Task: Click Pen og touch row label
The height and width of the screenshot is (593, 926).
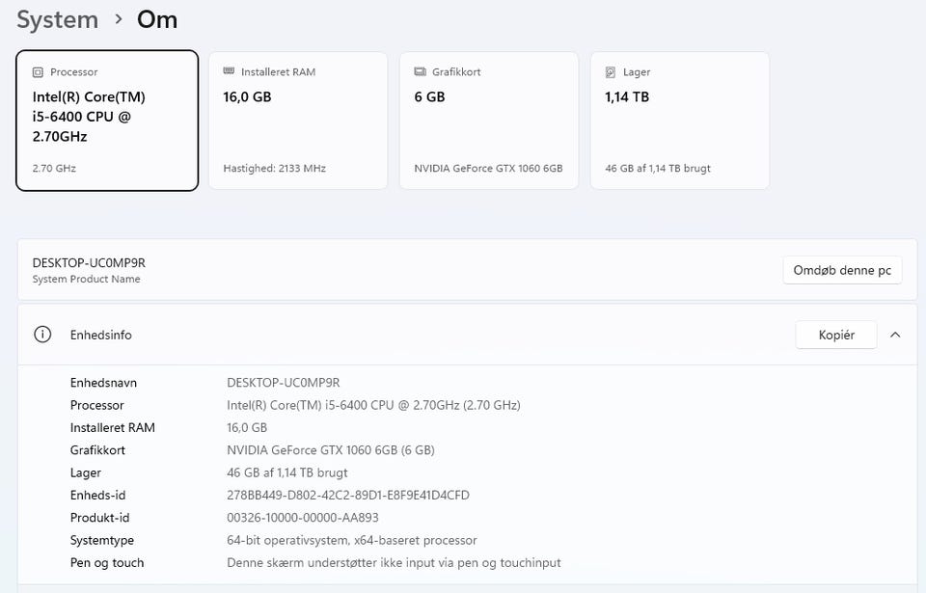Action: click(107, 562)
